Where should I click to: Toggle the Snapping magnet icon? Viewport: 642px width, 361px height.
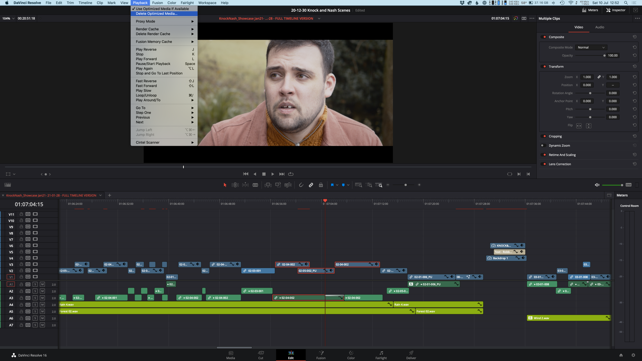[301, 185]
